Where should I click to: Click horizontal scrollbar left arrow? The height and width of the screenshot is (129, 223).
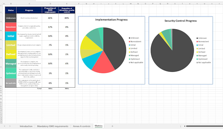185,126
